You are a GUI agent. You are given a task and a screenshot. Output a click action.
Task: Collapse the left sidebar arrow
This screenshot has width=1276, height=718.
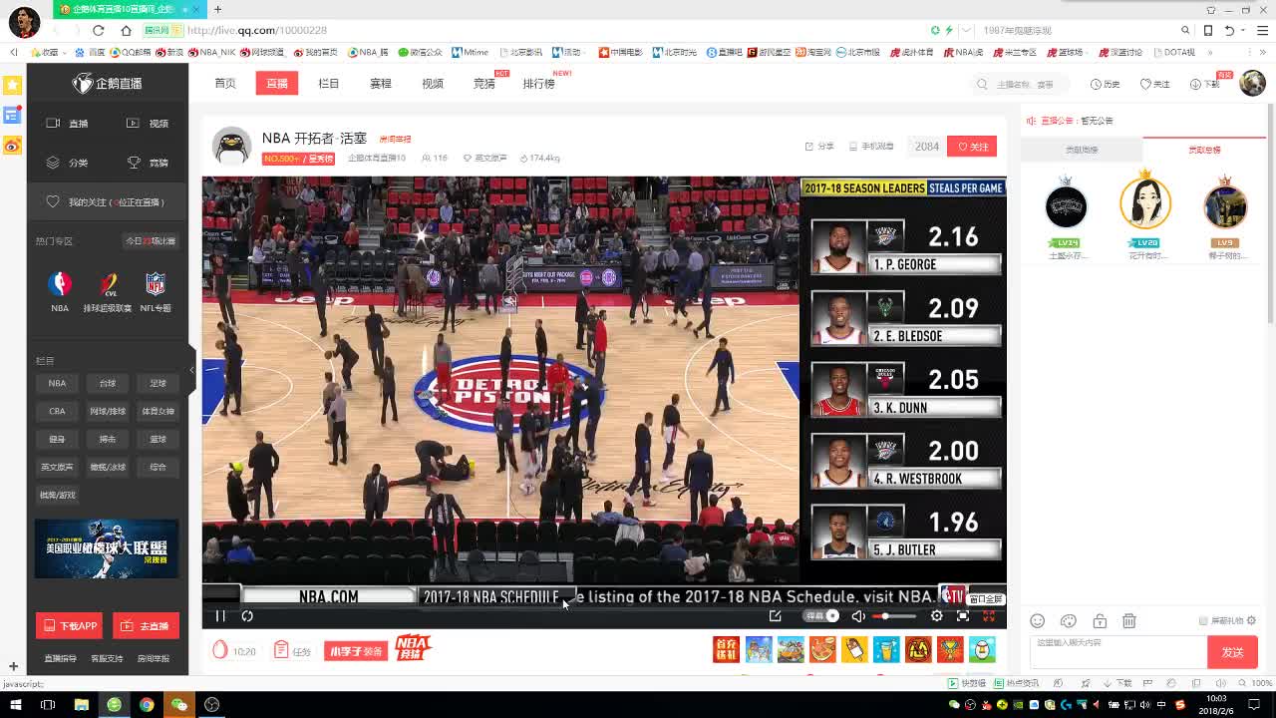pos(191,370)
